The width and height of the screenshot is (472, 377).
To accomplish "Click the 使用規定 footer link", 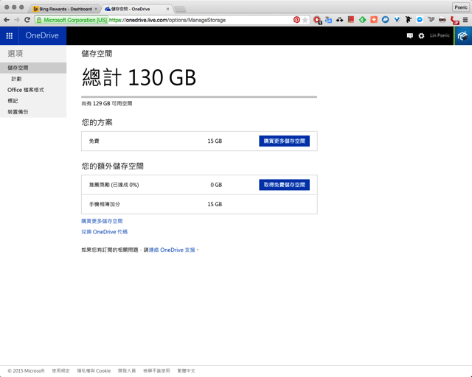I will coord(60,370).
